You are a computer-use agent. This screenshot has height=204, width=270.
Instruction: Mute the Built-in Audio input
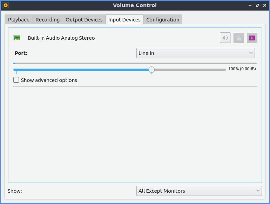coord(225,38)
